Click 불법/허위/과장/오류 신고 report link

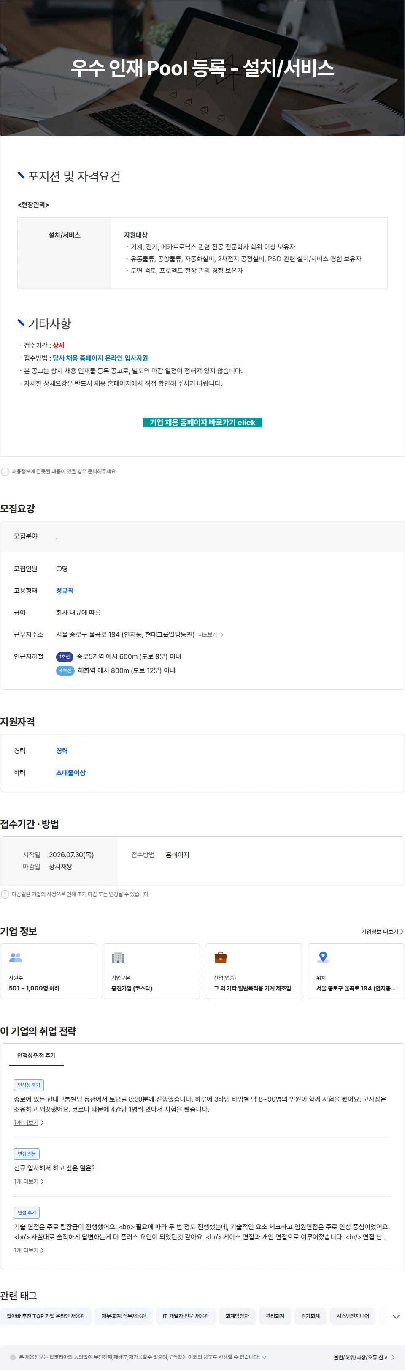tap(364, 1357)
